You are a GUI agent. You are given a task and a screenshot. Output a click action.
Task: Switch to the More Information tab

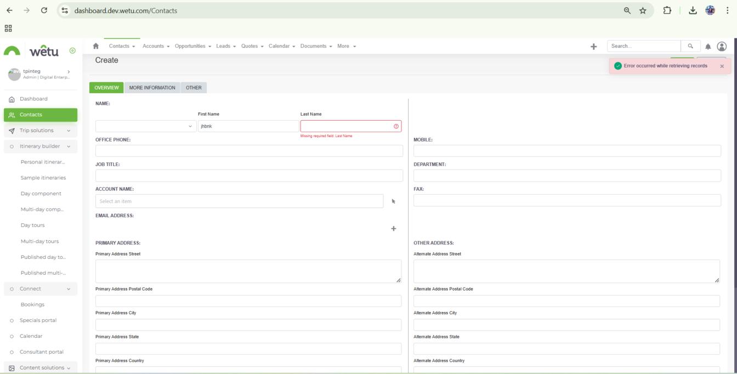coord(152,88)
